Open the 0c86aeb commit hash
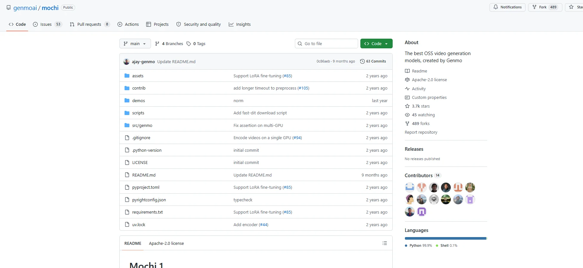 pos(323,61)
